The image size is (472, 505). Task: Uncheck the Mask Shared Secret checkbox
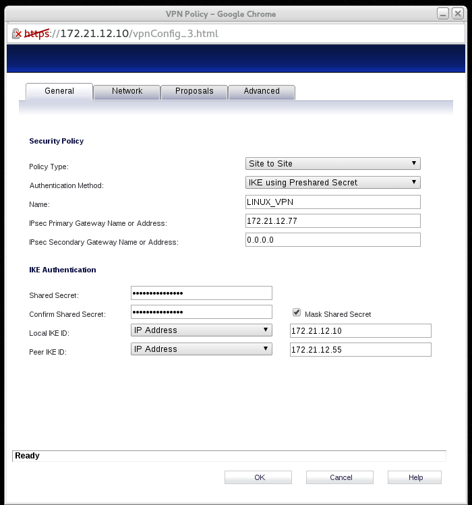(x=297, y=312)
